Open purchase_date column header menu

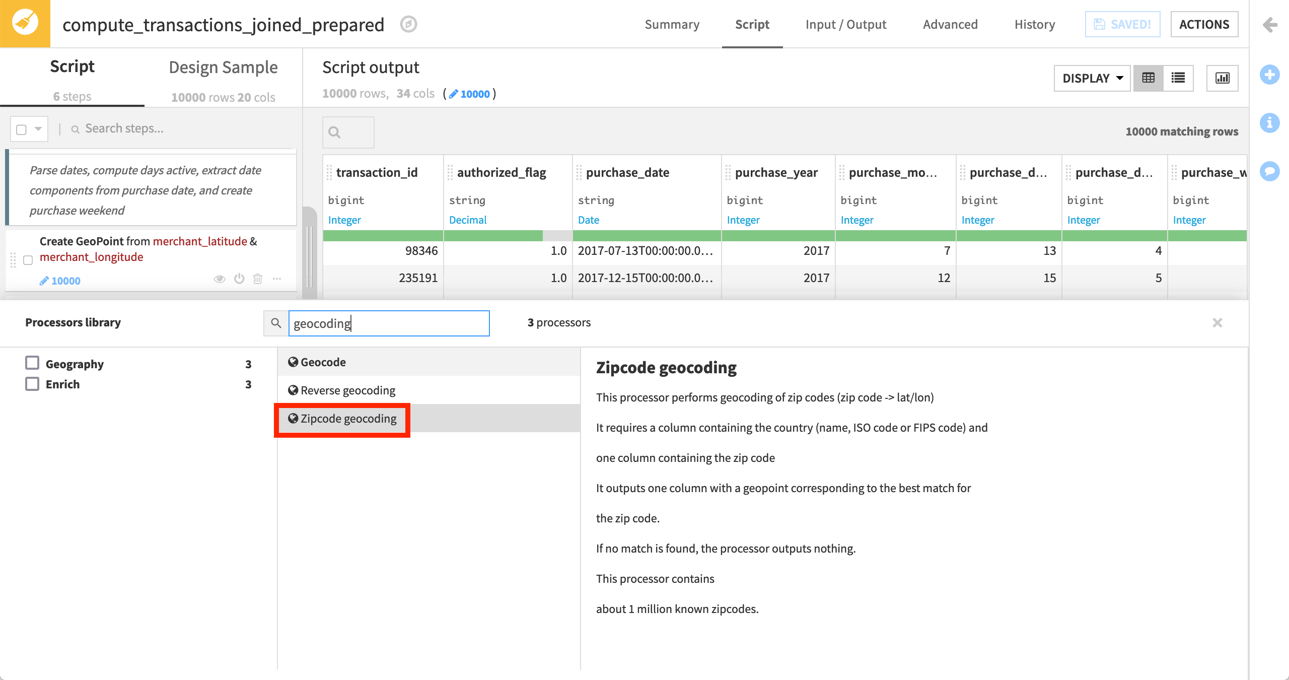[x=627, y=173]
